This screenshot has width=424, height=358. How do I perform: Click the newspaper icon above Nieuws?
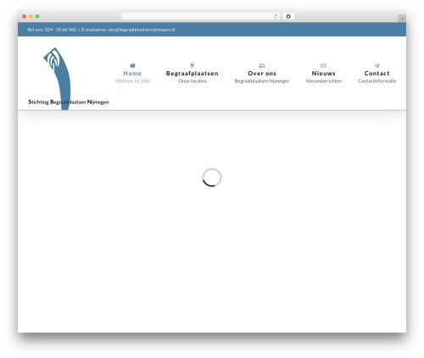tap(323, 65)
